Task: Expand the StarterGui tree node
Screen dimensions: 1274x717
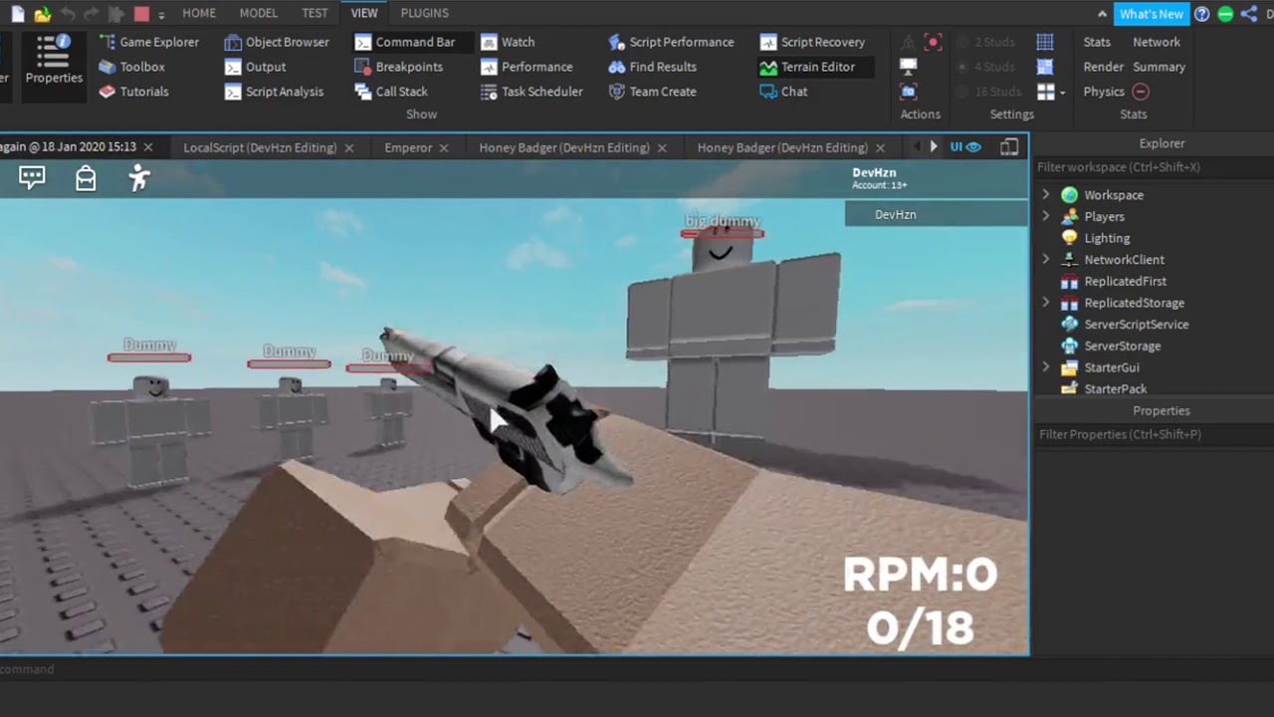Action: [x=1045, y=367]
